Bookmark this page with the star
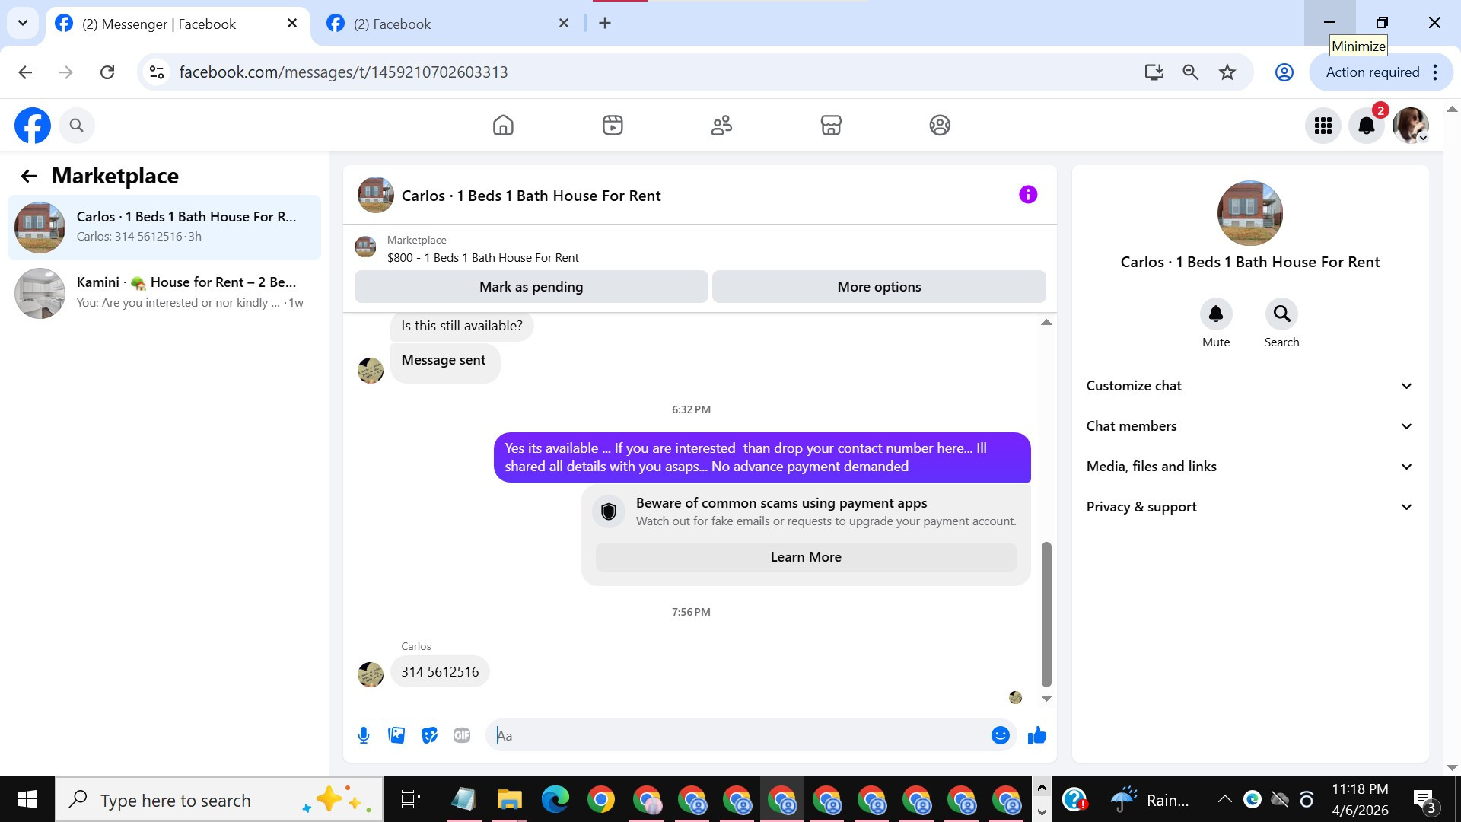This screenshot has width=1461, height=822. [1227, 72]
